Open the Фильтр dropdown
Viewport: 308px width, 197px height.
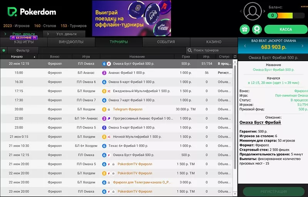22,50
